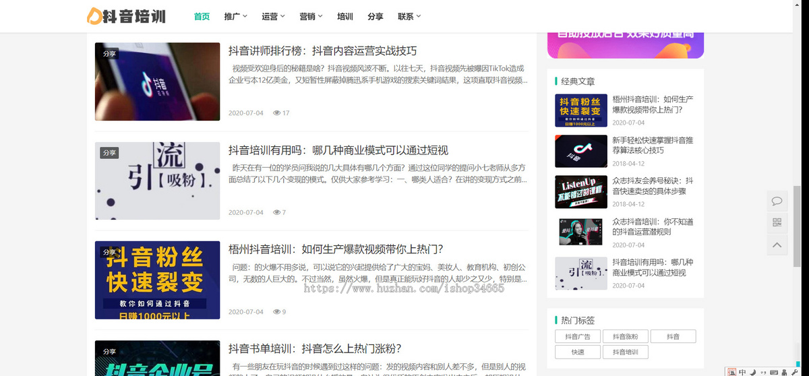The image size is (809, 376).
Task: Click the 热门标签 section heading
Action: click(578, 320)
